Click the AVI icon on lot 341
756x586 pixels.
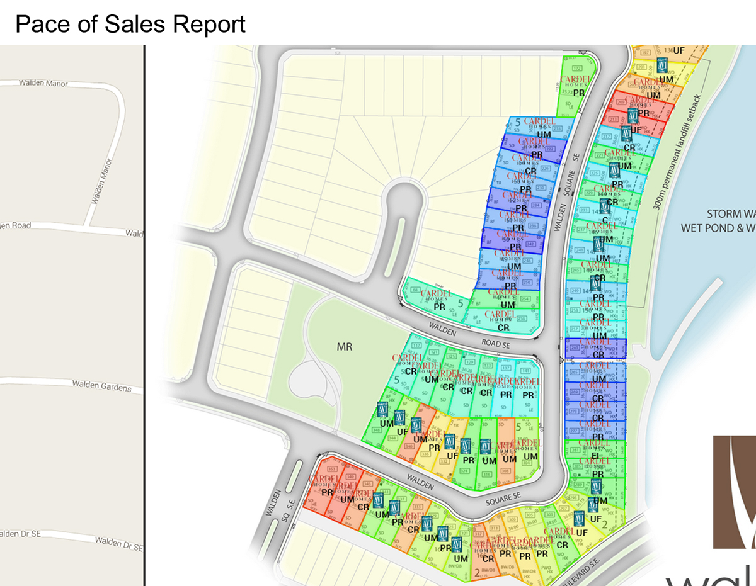(379, 501)
